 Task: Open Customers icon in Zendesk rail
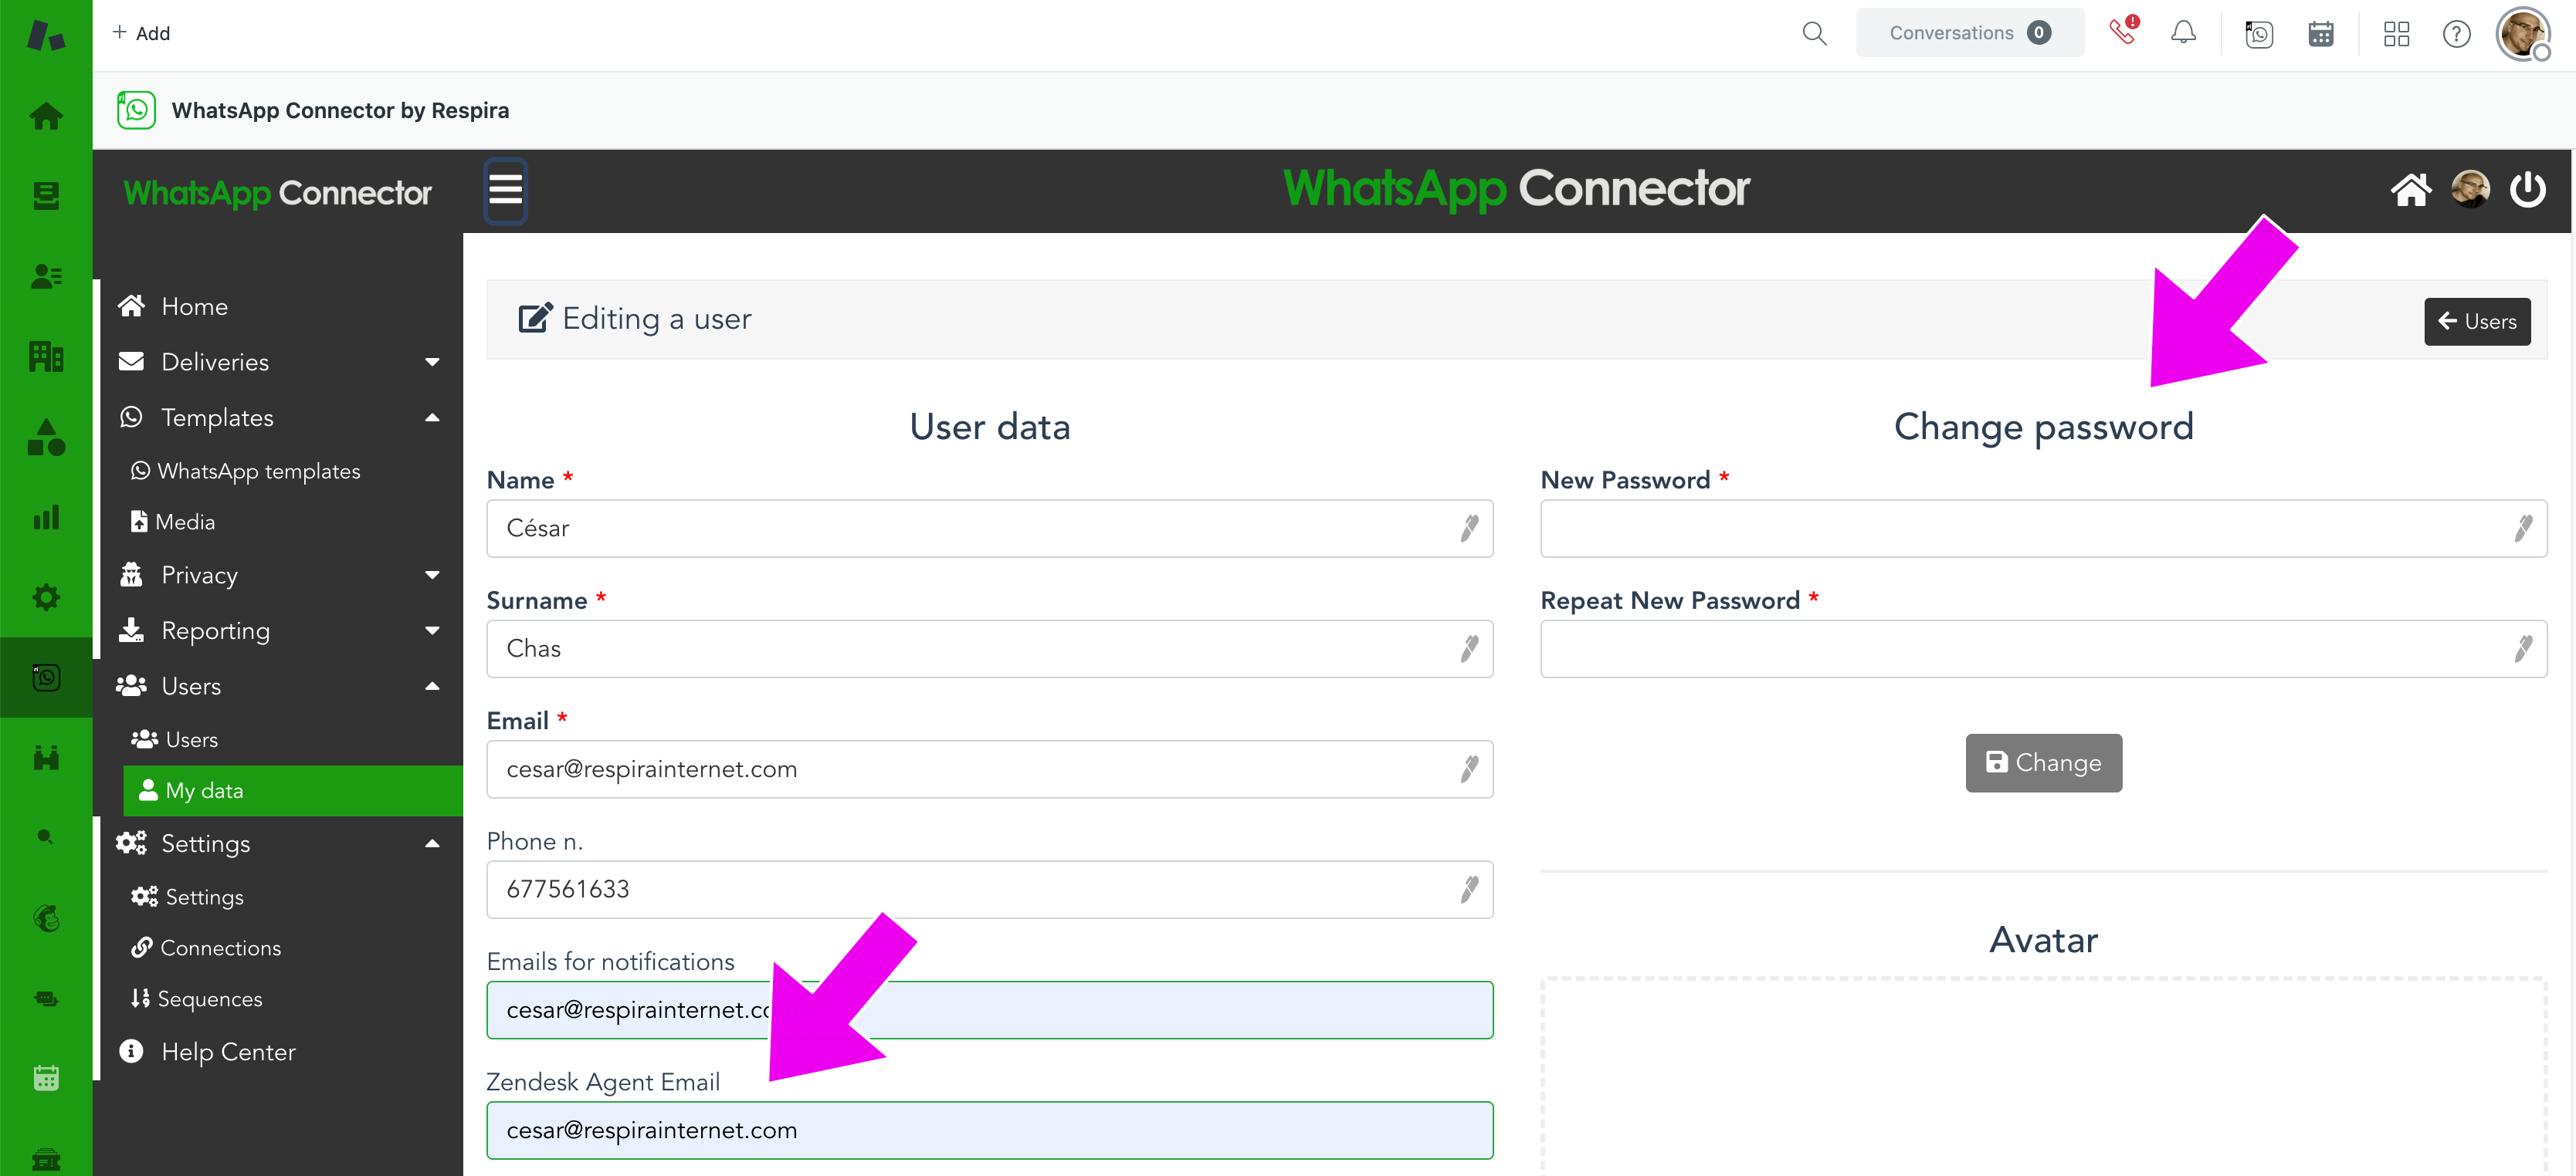[46, 275]
